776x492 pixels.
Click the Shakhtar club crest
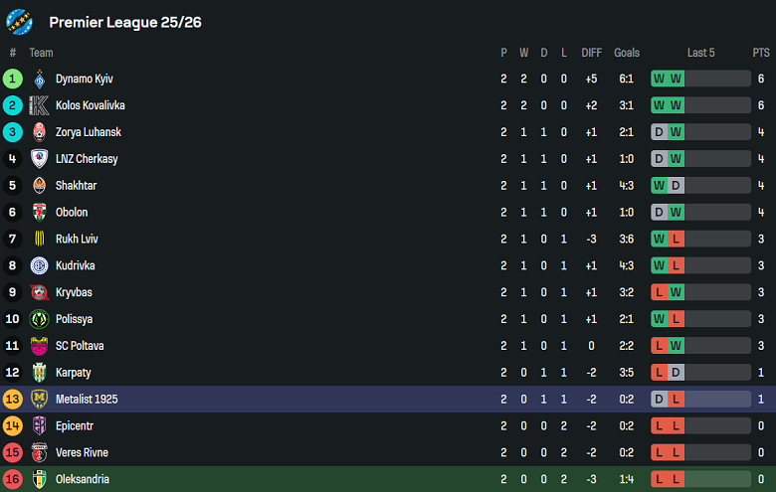point(40,186)
